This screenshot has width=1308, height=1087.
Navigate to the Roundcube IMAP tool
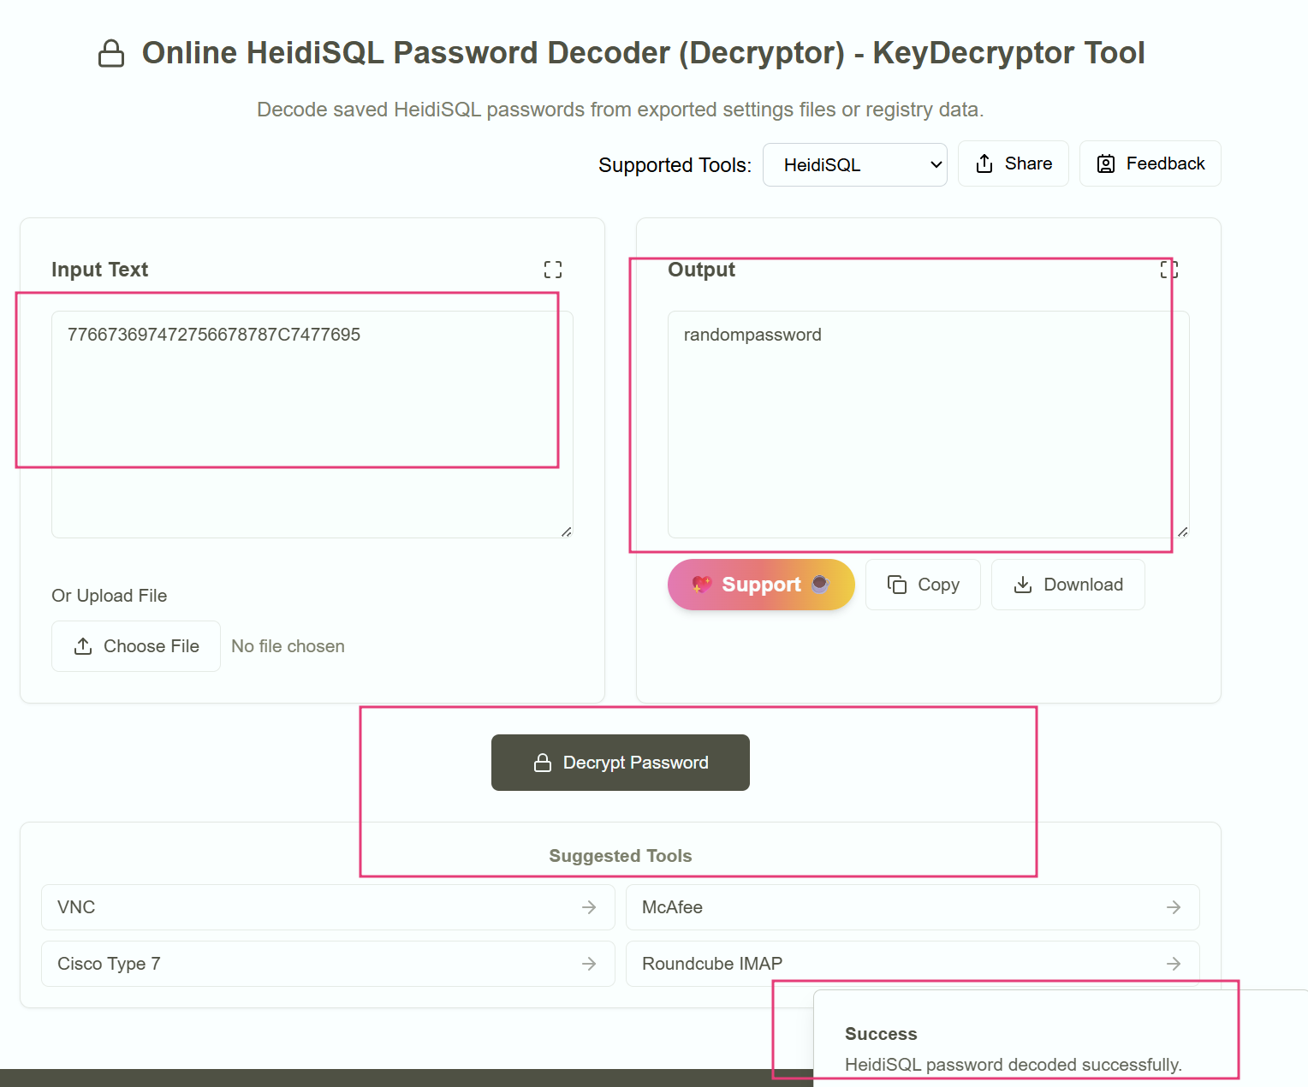(x=913, y=964)
